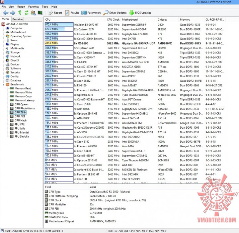This screenshot has width=239, height=233.
Task: Expand the Network tree node
Action: (4, 57)
